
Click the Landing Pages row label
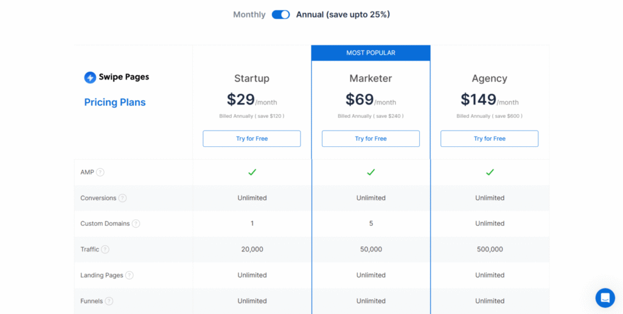102,275
